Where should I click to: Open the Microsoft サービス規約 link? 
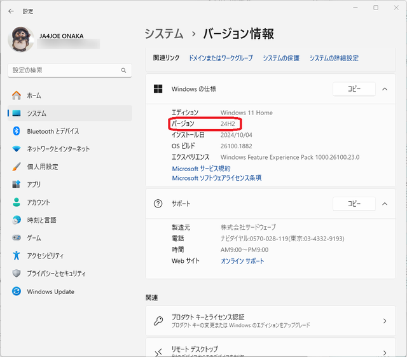pos(201,169)
